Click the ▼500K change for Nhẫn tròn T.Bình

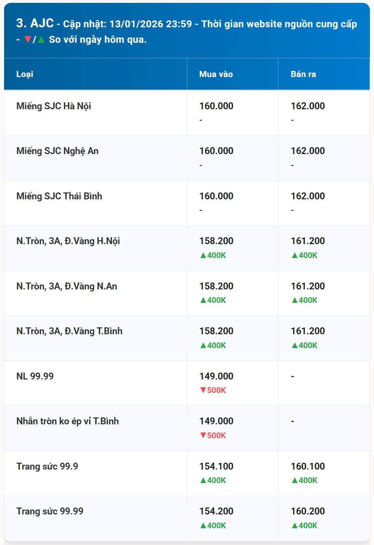tap(213, 435)
